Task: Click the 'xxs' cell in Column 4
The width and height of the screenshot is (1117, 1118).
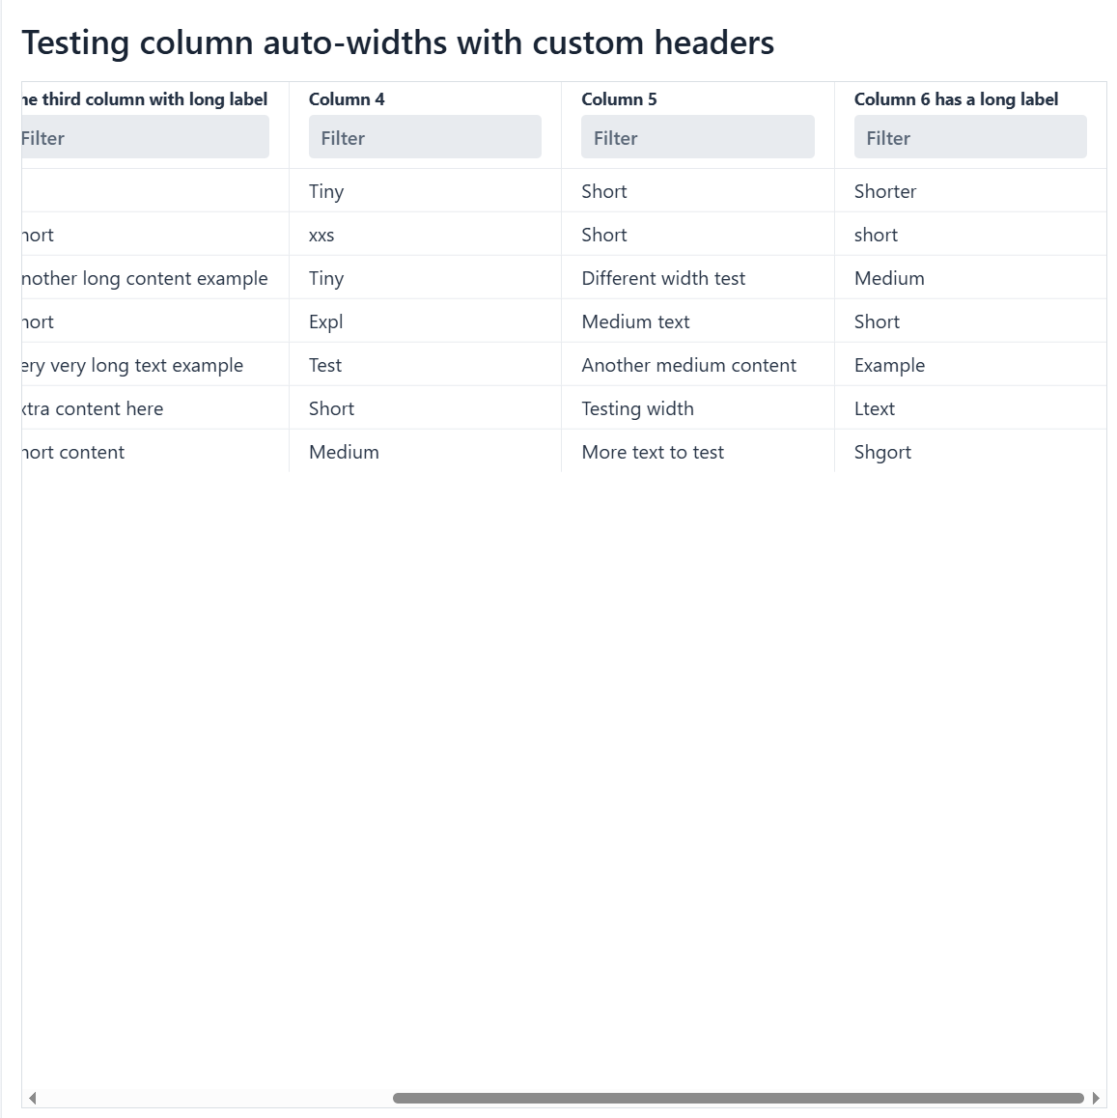Action: (x=321, y=235)
